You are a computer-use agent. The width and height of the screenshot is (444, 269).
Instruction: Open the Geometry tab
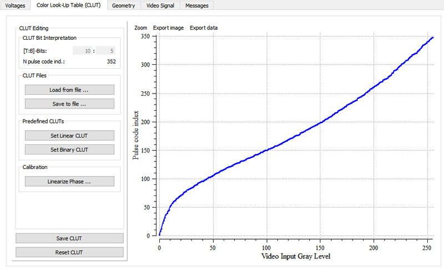point(123,6)
